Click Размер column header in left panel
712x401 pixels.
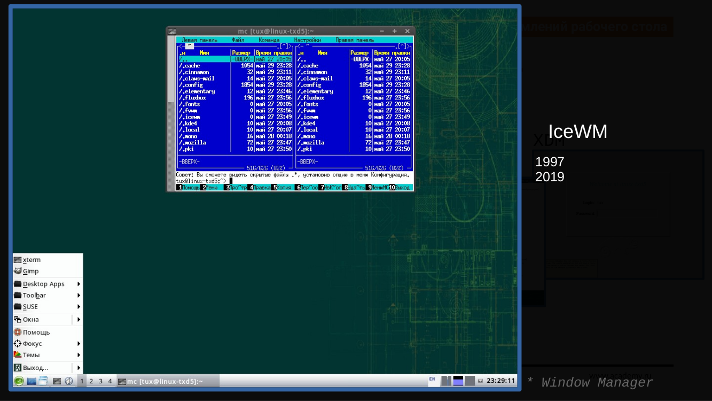click(x=241, y=53)
